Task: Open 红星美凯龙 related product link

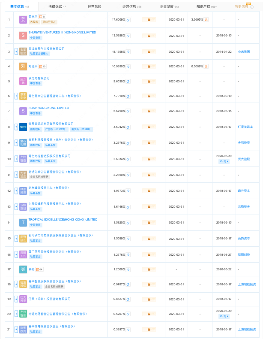Action: (245, 127)
